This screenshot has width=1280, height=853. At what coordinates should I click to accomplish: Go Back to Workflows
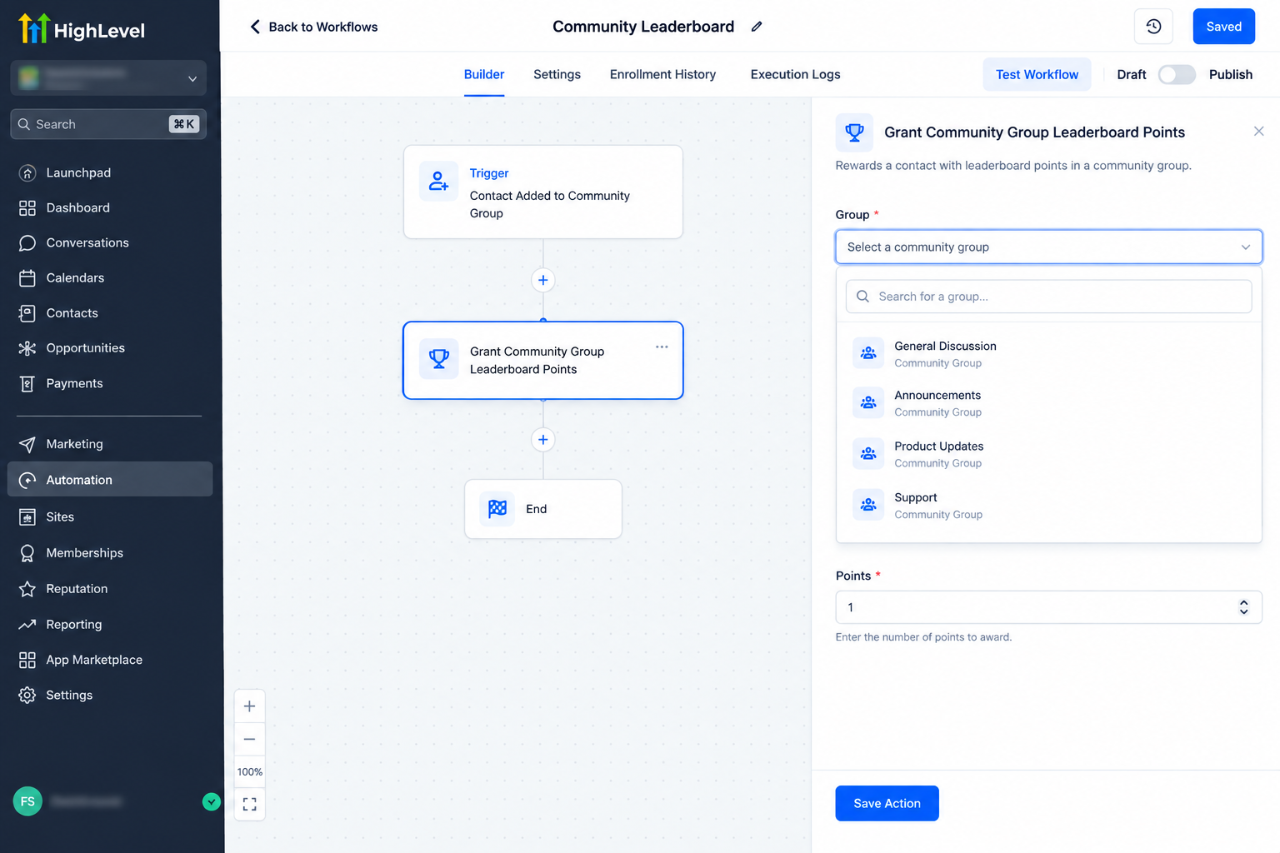[313, 27]
